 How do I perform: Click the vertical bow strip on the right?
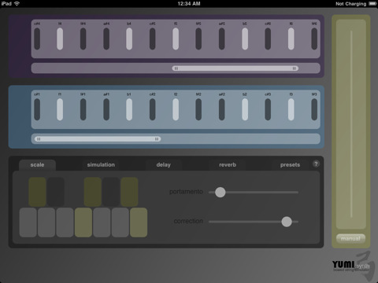(x=351, y=124)
